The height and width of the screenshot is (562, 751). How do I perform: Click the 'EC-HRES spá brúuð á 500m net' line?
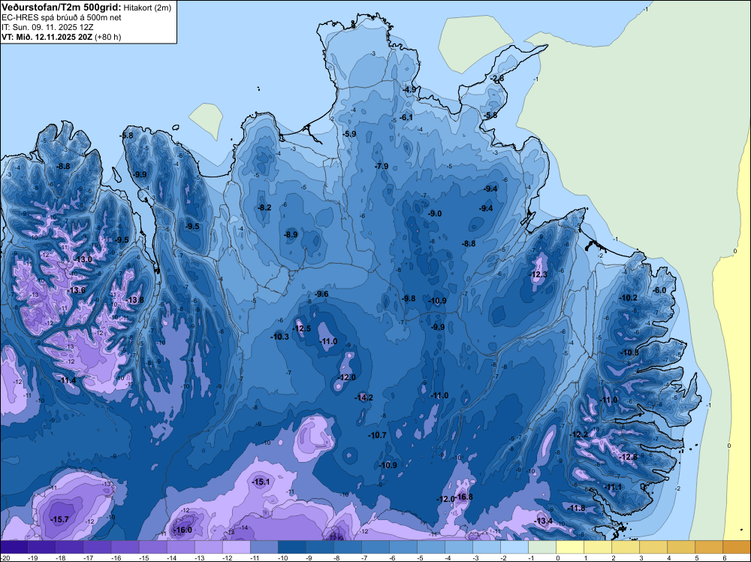click(x=62, y=17)
